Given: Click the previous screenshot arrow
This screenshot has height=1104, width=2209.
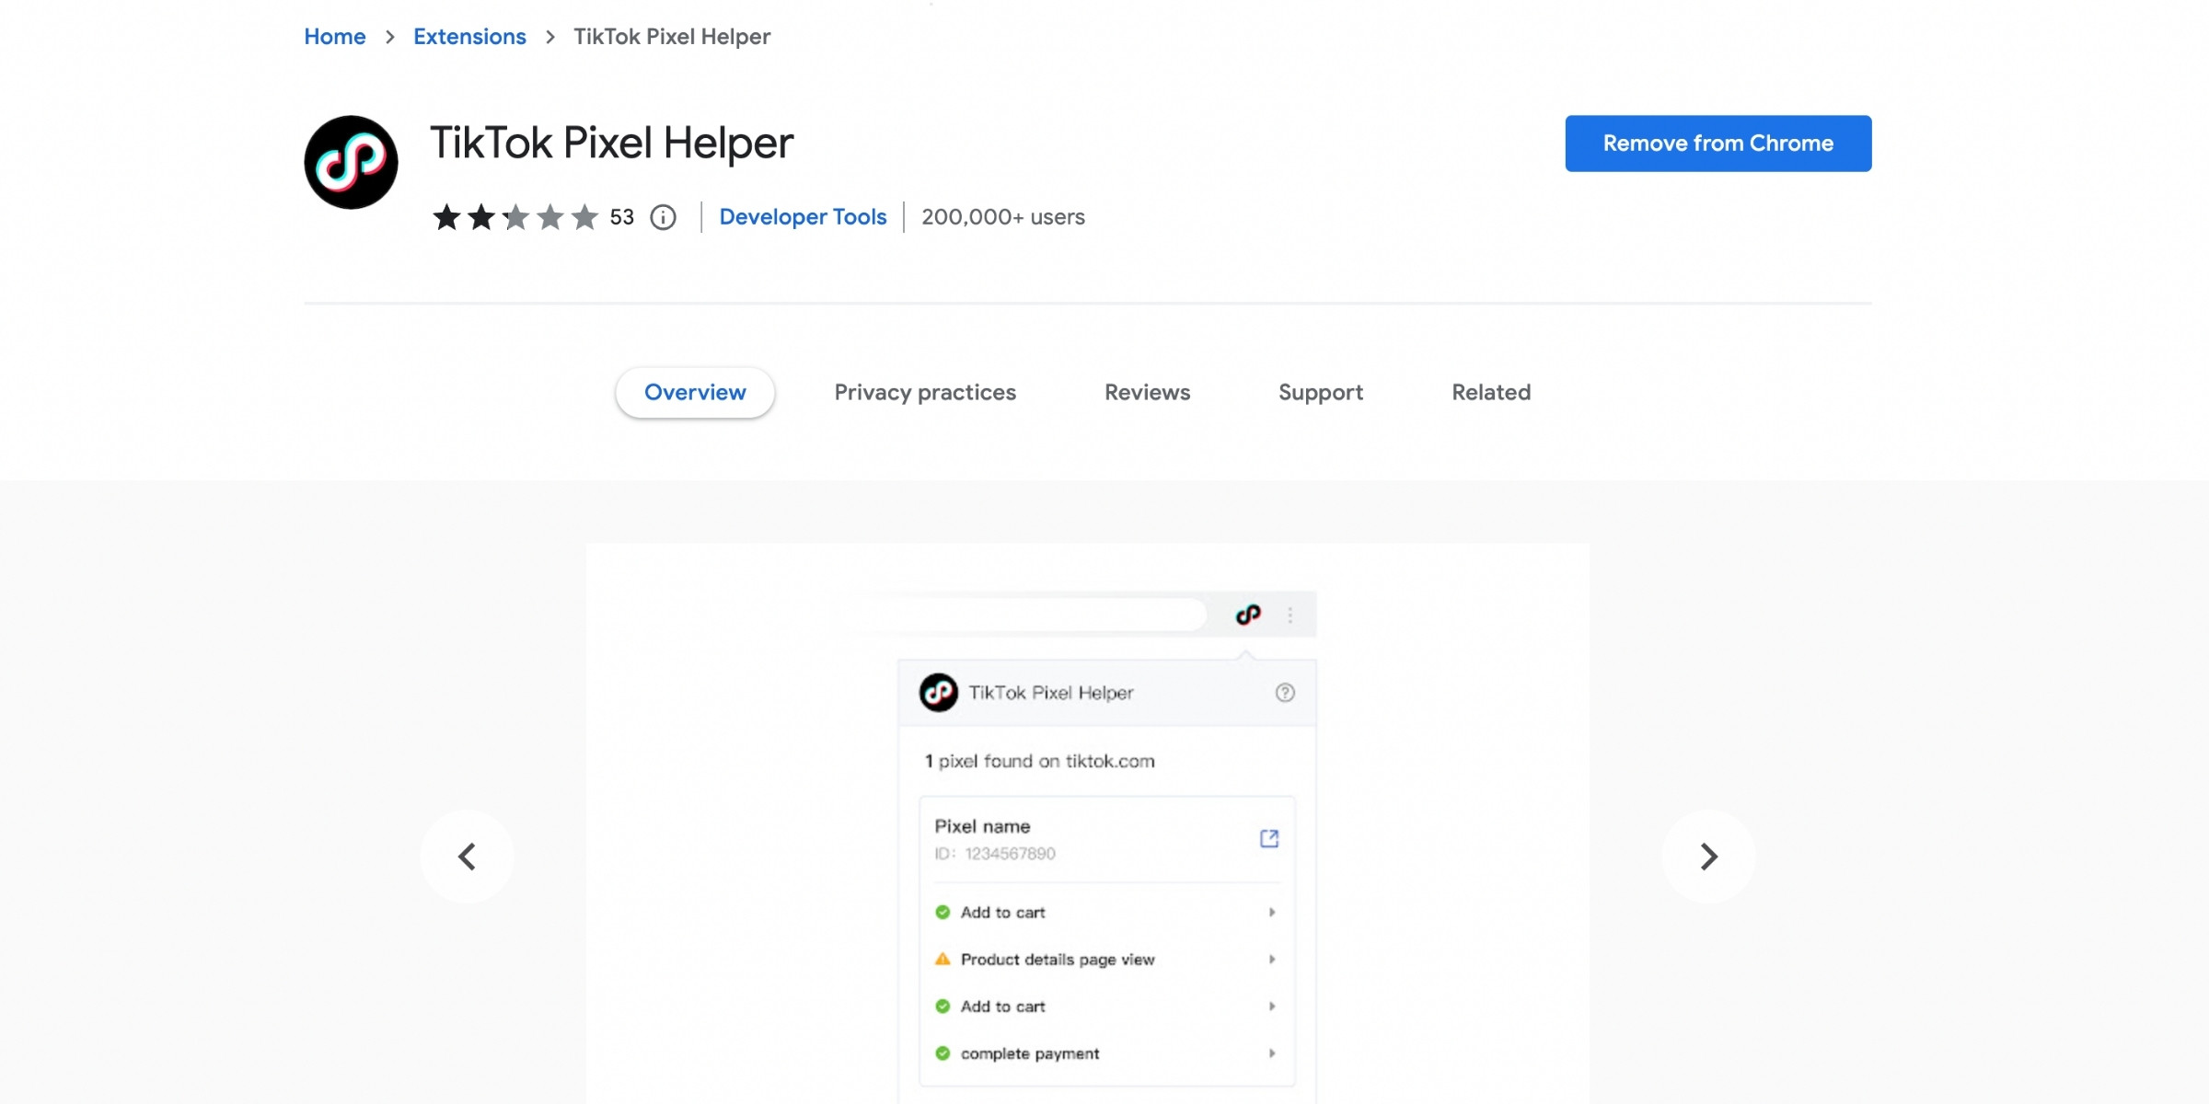Looking at the screenshot, I should [x=467, y=857].
